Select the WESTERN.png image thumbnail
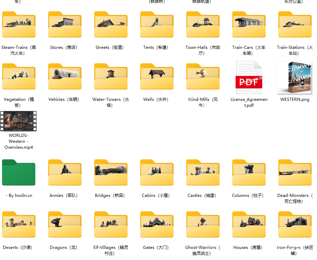Screen dimensions: 317x260 [295, 78]
